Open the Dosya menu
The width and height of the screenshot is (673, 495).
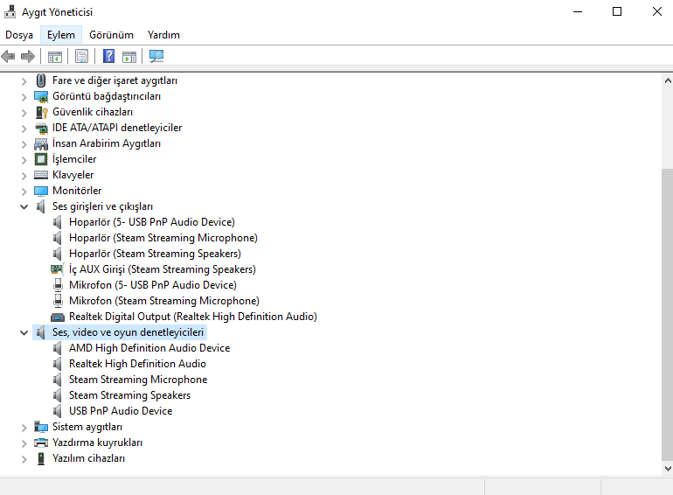[x=19, y=35]
